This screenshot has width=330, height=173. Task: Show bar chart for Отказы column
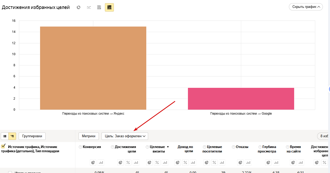(x=248, y=162)
